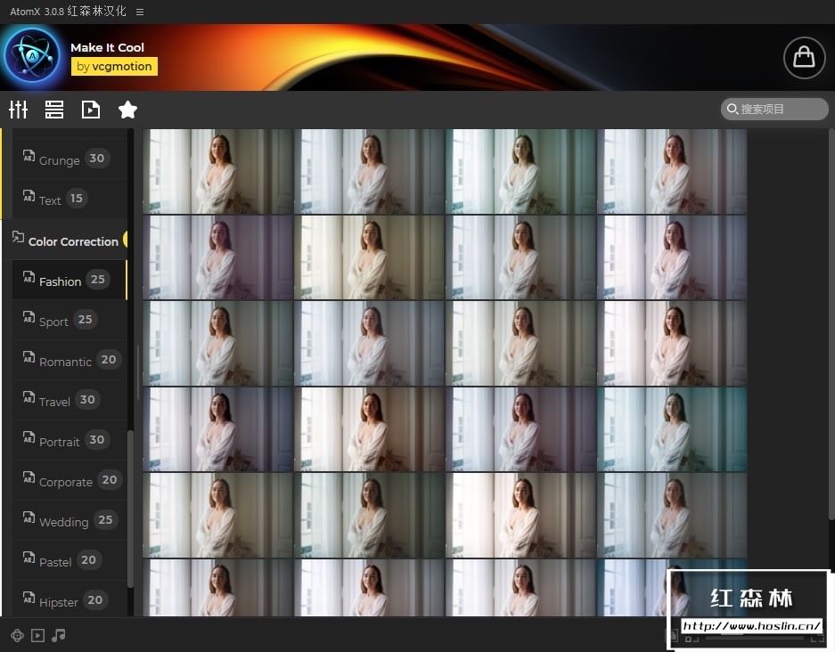Screen dimensions: 835x652
Task: Click the category sidebar vertical scrollbar
Action: tap(130, 509)
